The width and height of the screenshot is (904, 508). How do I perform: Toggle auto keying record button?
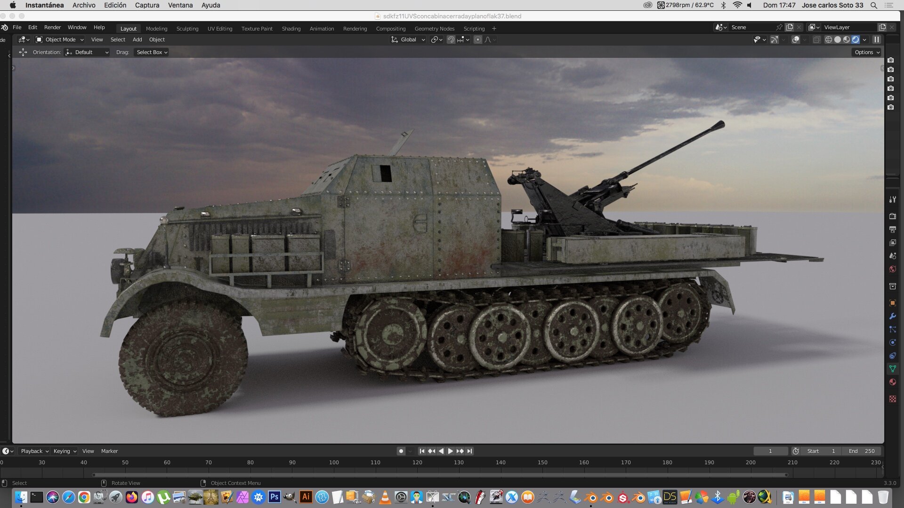(x=401, y=451)
